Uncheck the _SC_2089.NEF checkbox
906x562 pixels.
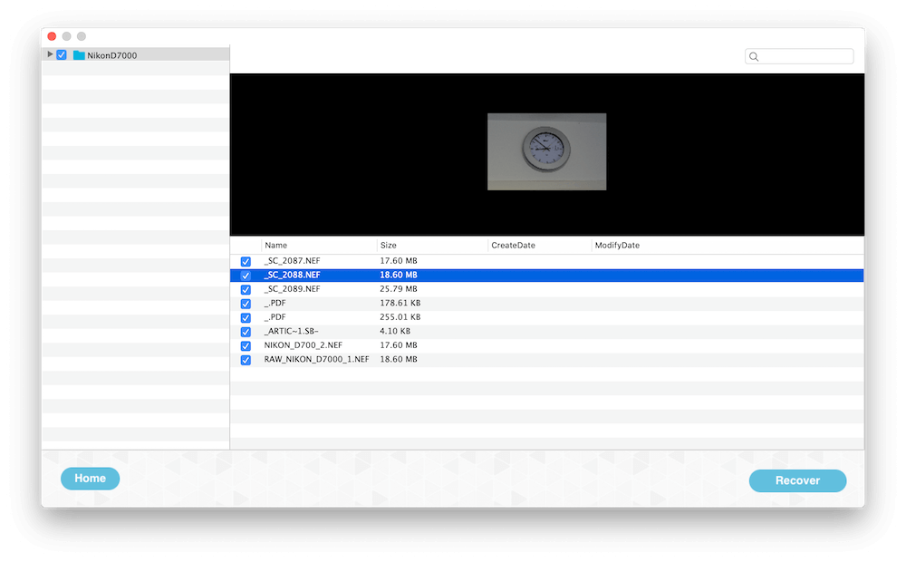point(246,290)
